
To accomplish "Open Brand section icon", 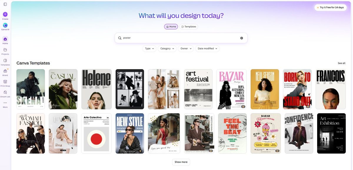I will (5, 71).
